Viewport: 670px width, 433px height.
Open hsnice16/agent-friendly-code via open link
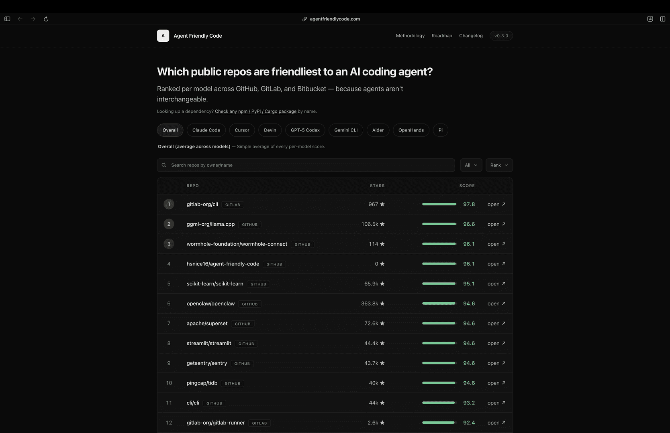(x=496, y=264)
